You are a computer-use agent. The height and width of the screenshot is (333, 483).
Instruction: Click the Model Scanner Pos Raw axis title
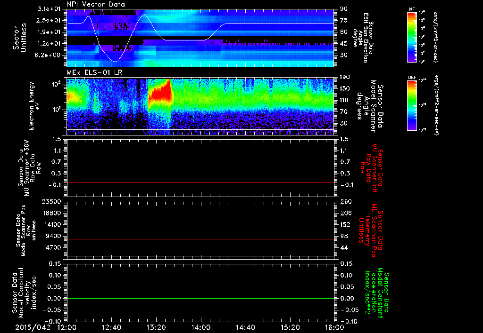26,230
